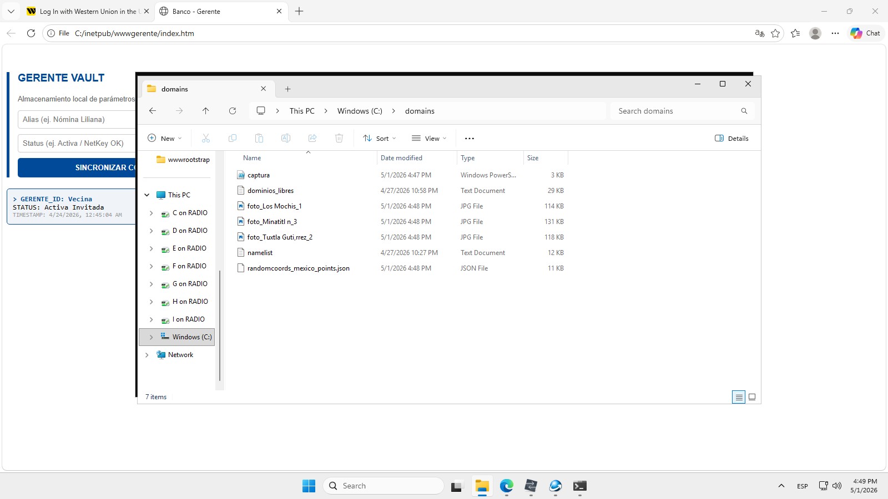
Task: Open the browser tab list chevron
Action: [11, 11]
